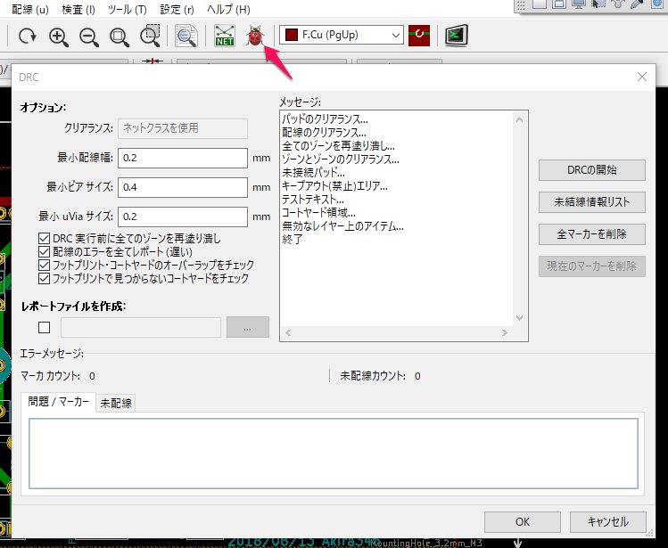Click the redraw/refresh view icon
Image resolution: width=668 pixels, height=548 pixels.
coord(28,36)
